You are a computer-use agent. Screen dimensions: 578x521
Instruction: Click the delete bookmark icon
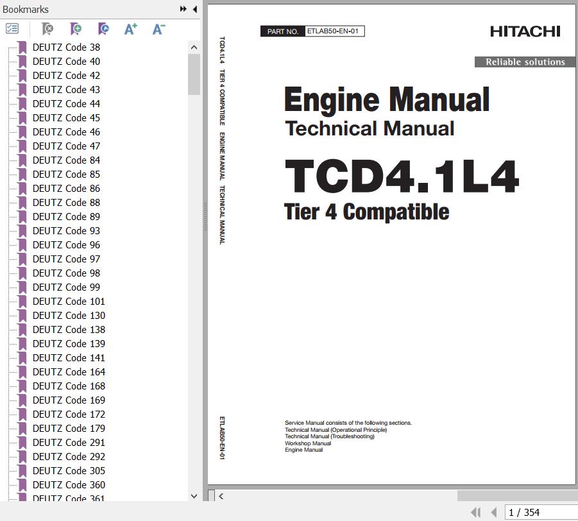(x=47, y=28)
